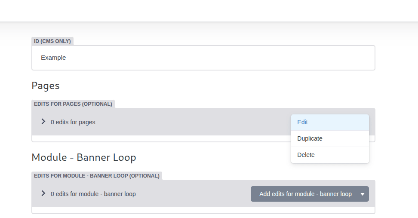Click the blank white header bar
This screenshot has width=418, height=218.
[x=209, y=11]
